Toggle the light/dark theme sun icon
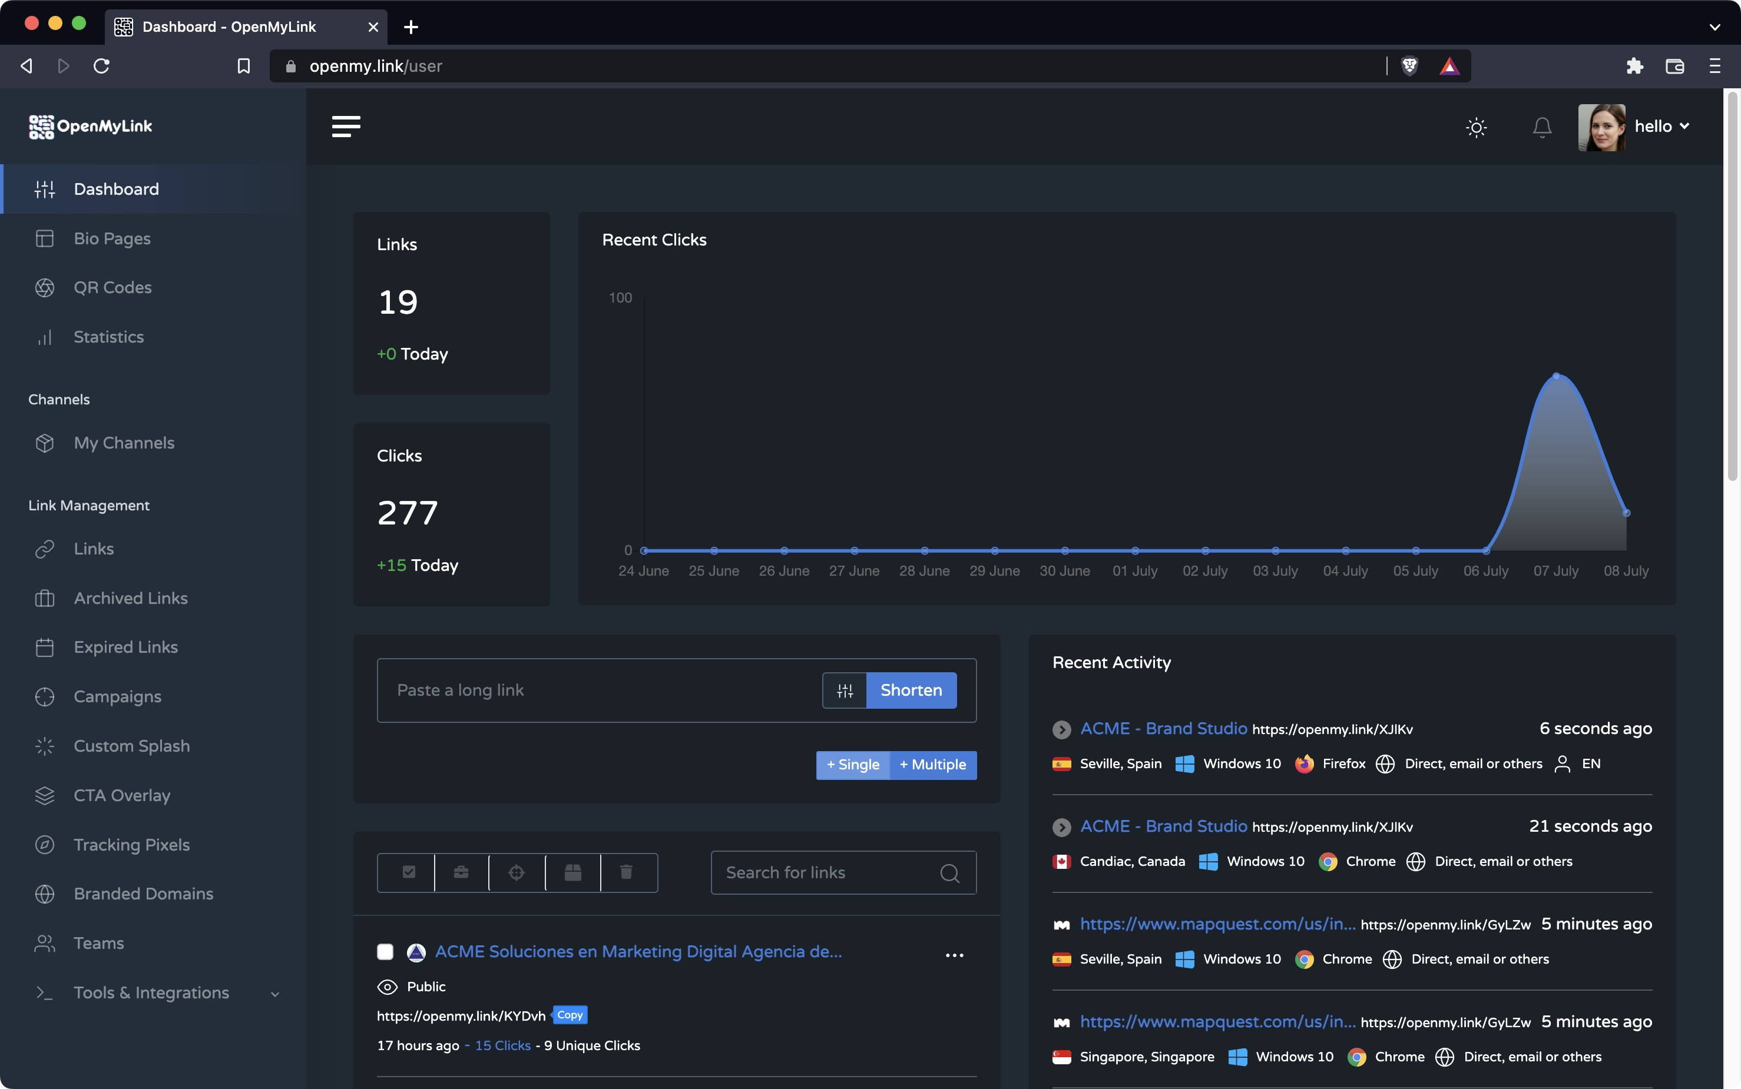 pyautogui.click(x=1476, y=128)
